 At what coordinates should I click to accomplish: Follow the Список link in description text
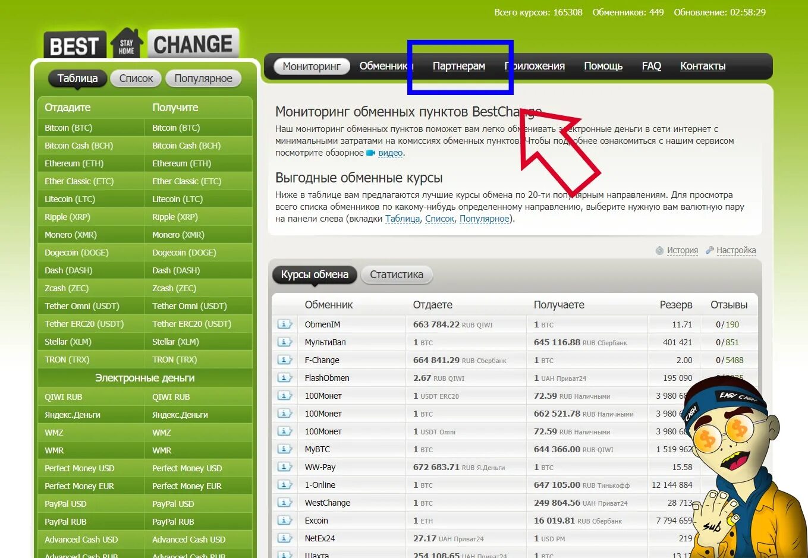pos(439,219)
